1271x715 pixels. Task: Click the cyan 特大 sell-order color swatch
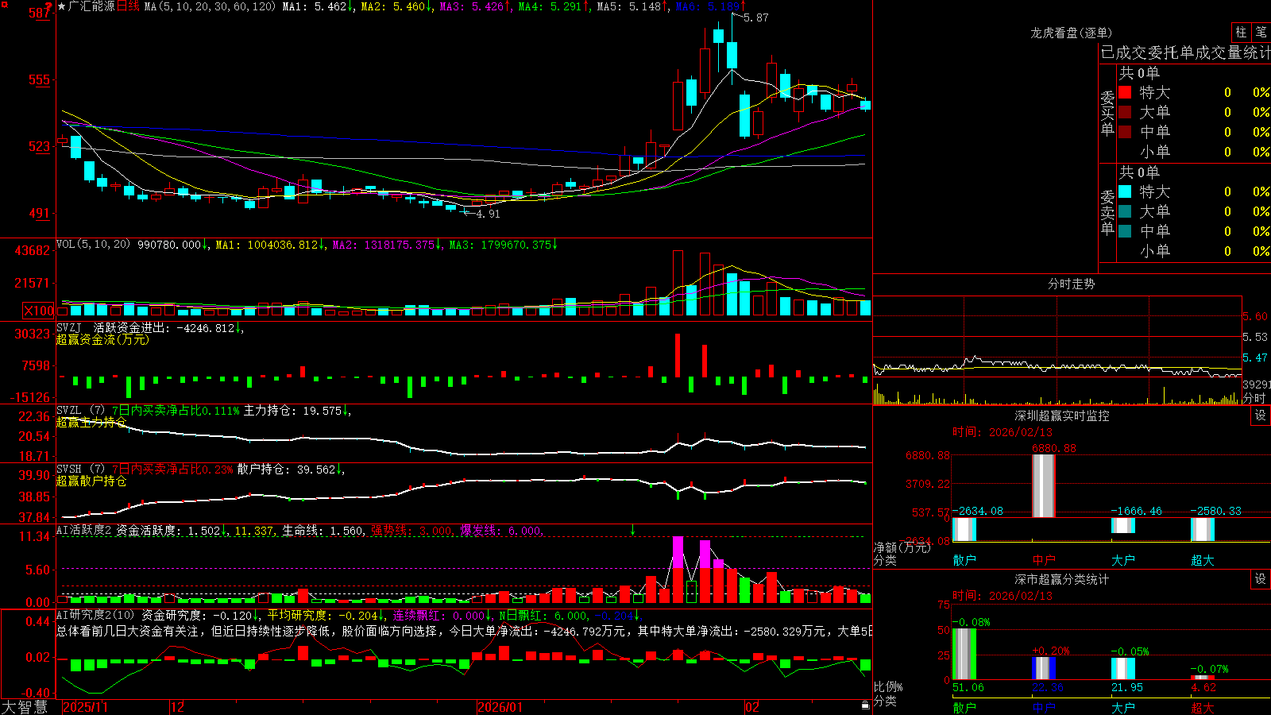tap(1125, 191)
